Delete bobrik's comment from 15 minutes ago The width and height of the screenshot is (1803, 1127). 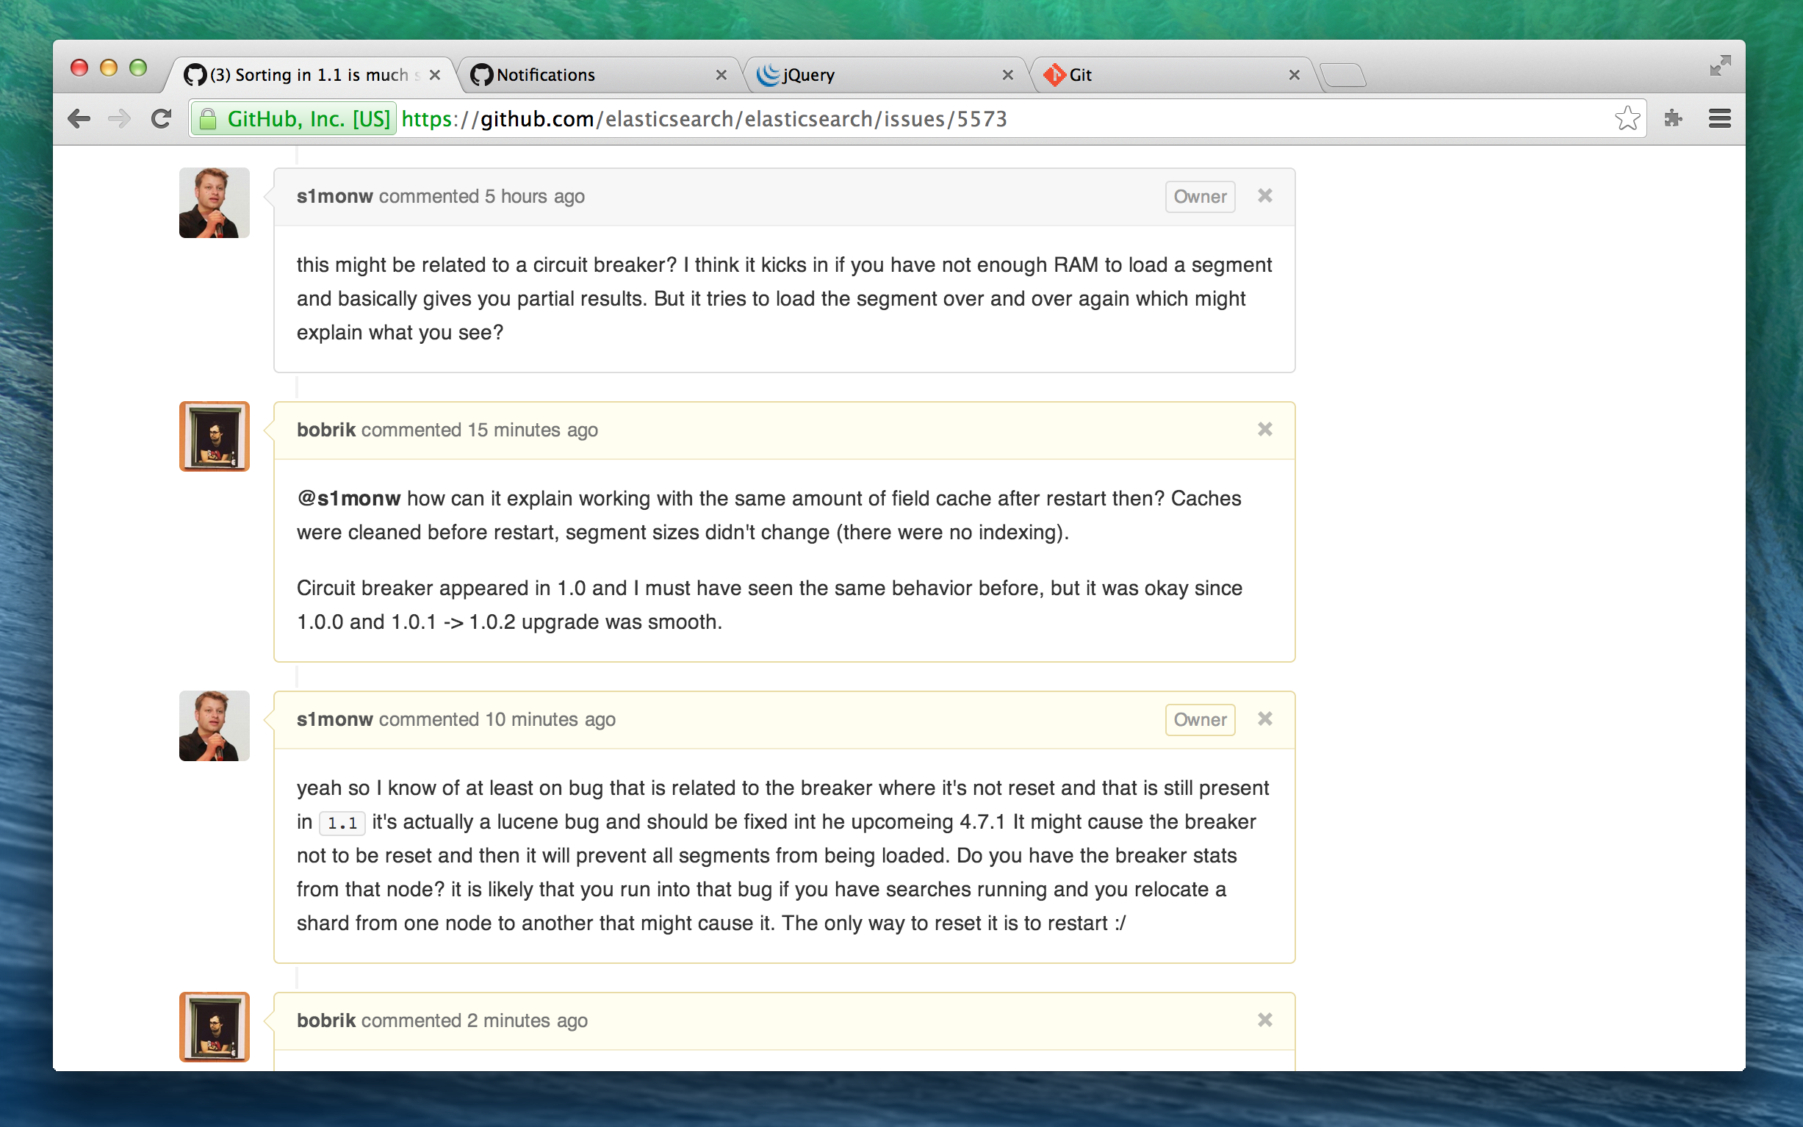point(1265,429)
